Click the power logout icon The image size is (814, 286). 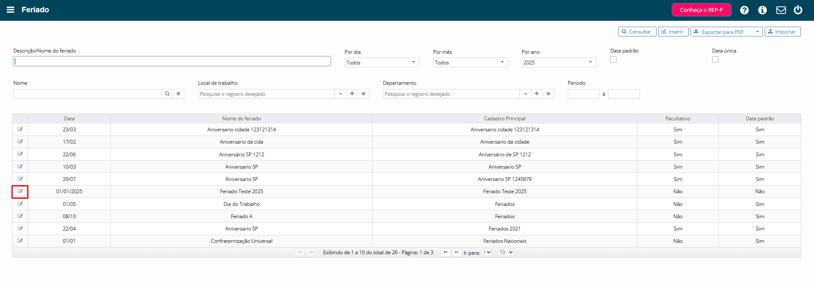[x=798, y=10]
